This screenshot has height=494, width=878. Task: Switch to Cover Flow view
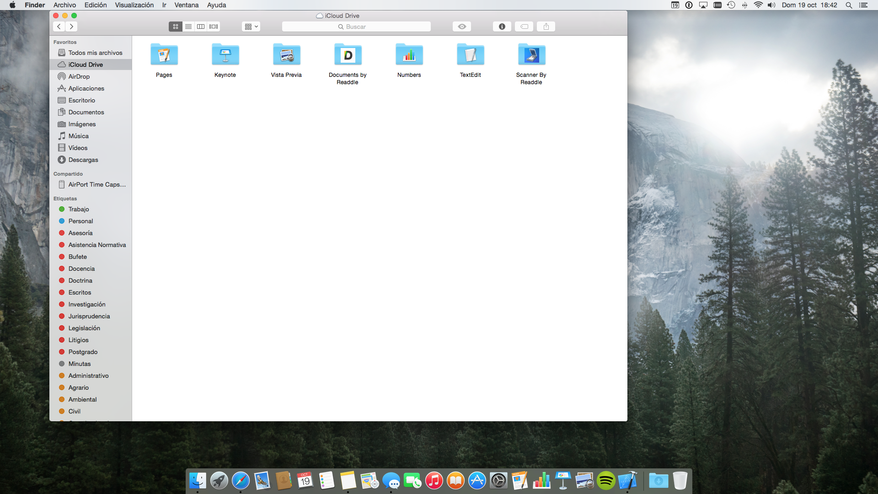(214, 27)
